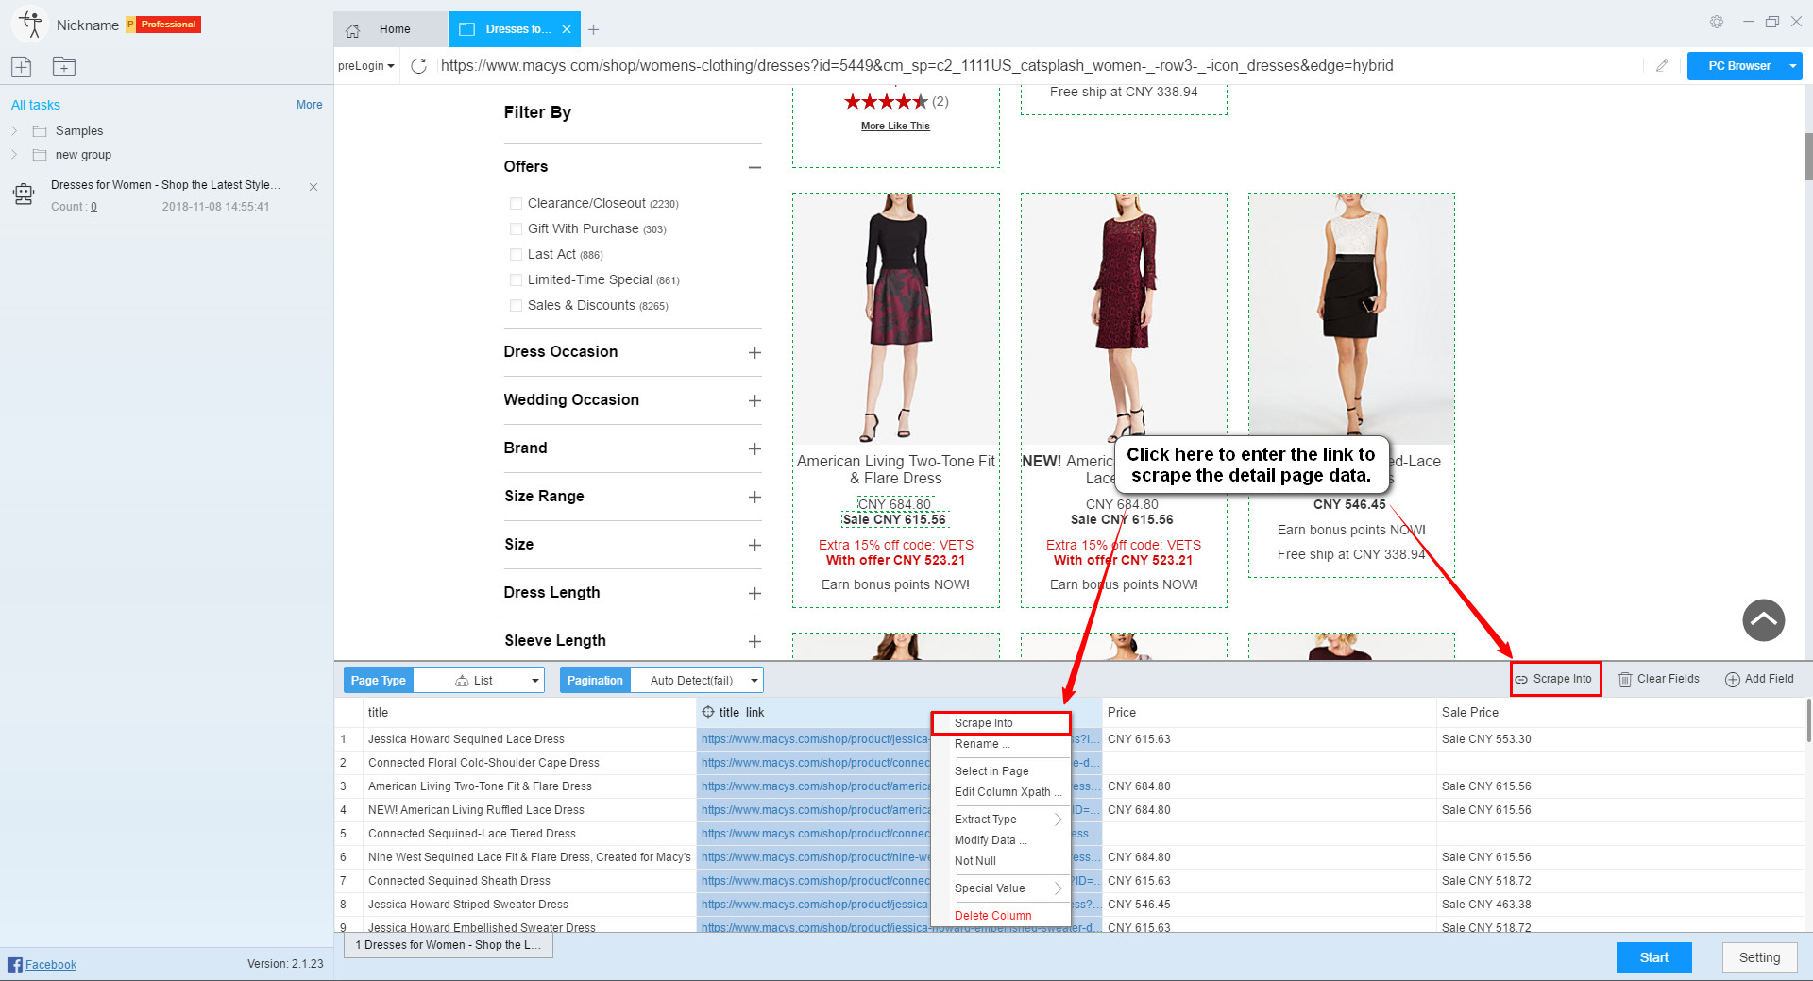Check Sales & Discounts filter
Viewport: 1813px width, 981px height.
(516, 306)
